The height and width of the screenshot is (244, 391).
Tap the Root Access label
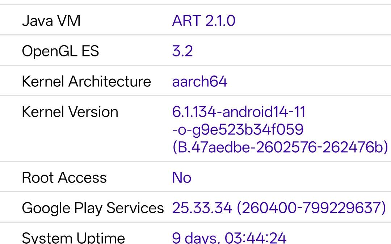[64, 178]
